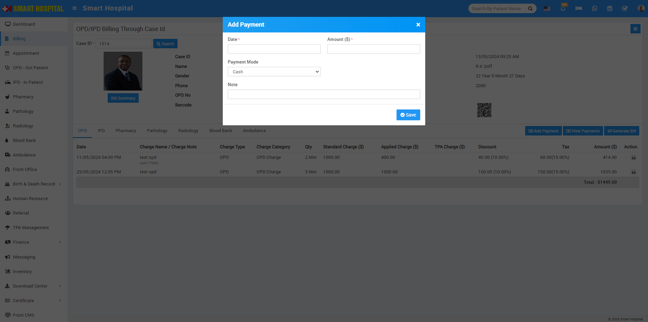Expand the Finance sidebar menu
The height and width of the screenshot is (322, 648).
pos(34,242)
